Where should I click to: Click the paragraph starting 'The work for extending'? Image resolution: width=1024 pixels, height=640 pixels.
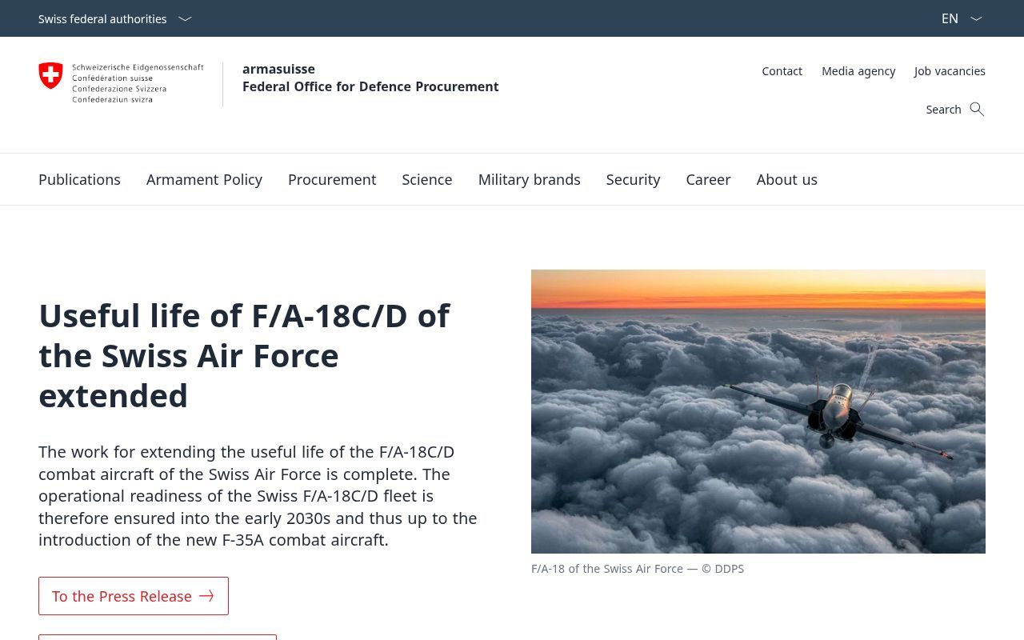[x=258, y=496]
